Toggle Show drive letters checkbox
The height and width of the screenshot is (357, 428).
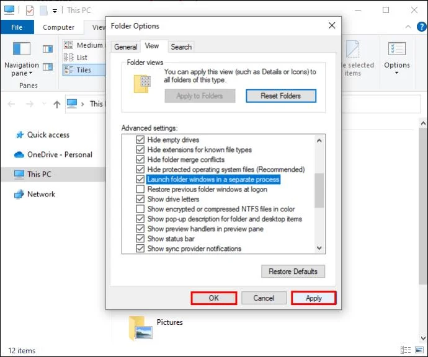140,199
